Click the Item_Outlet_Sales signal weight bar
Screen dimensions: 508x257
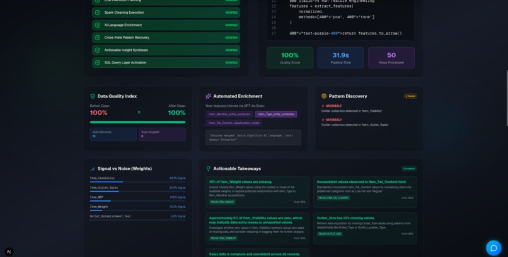[x=137, y=192]
